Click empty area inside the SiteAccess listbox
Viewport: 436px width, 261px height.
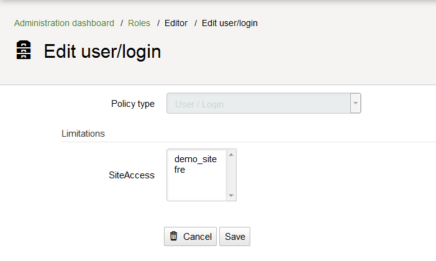[x=197, y=188]
